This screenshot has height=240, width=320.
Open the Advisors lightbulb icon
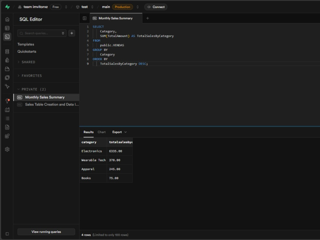(7, 101)
